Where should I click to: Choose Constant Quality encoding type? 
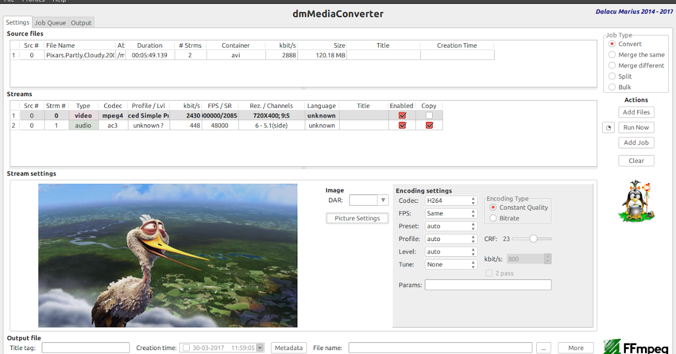[493, 207]
